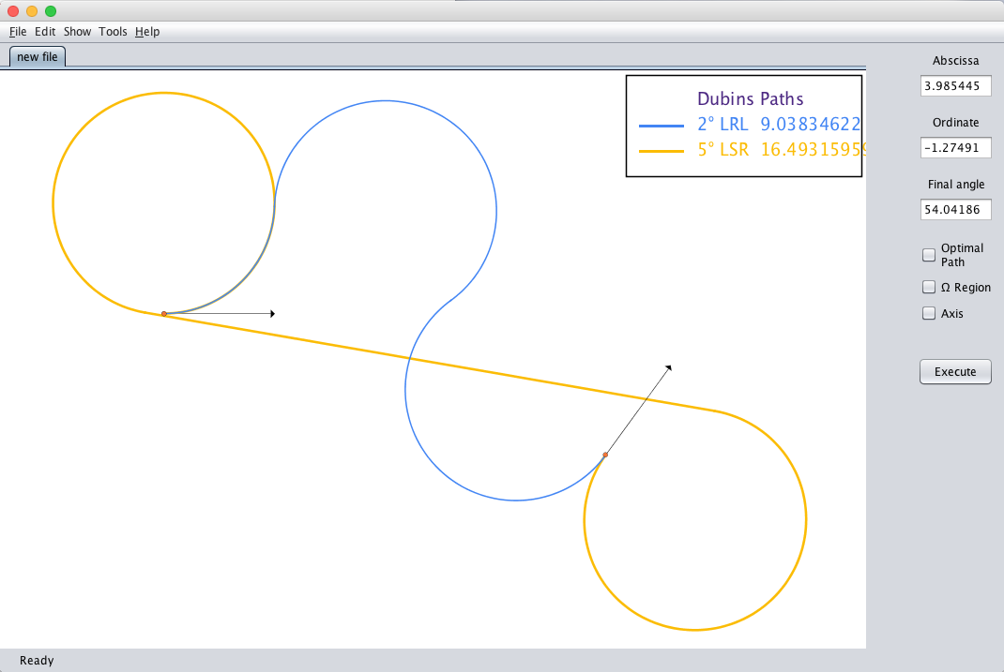
Task: Select the Final angle text box
Action: pos(955,210)
